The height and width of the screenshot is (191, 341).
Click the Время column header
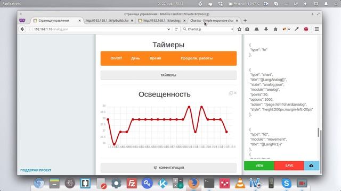(155, 58)
